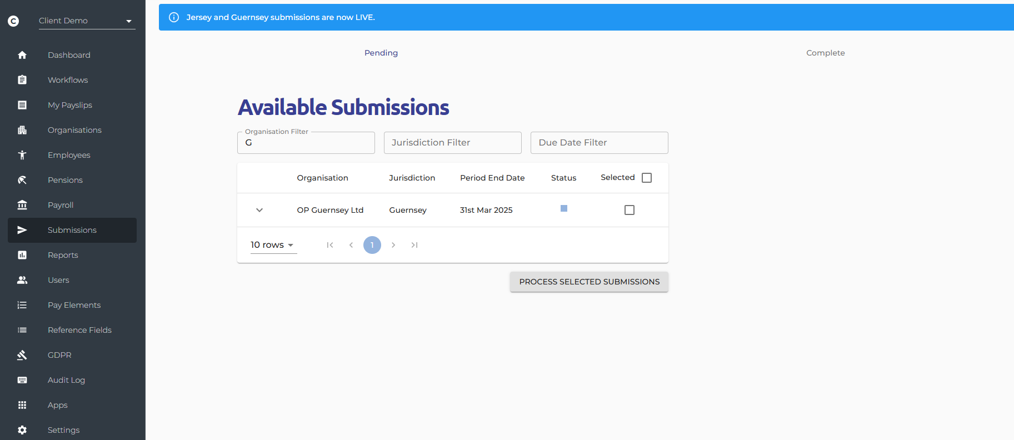Switch to the Complete step
The image size is (1014, 440).
pos(826,53)
